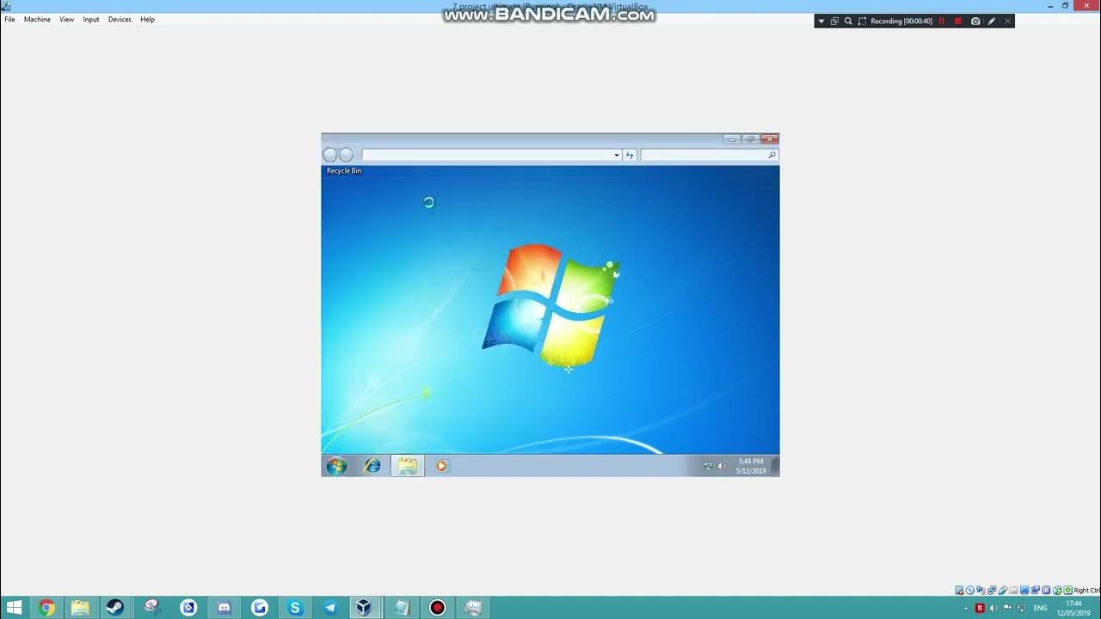1101x619 pixels.
Task: Click the host network tray icon
Action: click(x=1021, y=608)
